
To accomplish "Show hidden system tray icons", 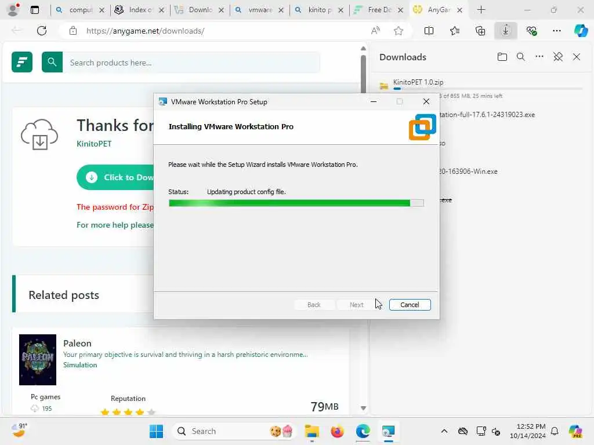I will click(x=444, y=431).
